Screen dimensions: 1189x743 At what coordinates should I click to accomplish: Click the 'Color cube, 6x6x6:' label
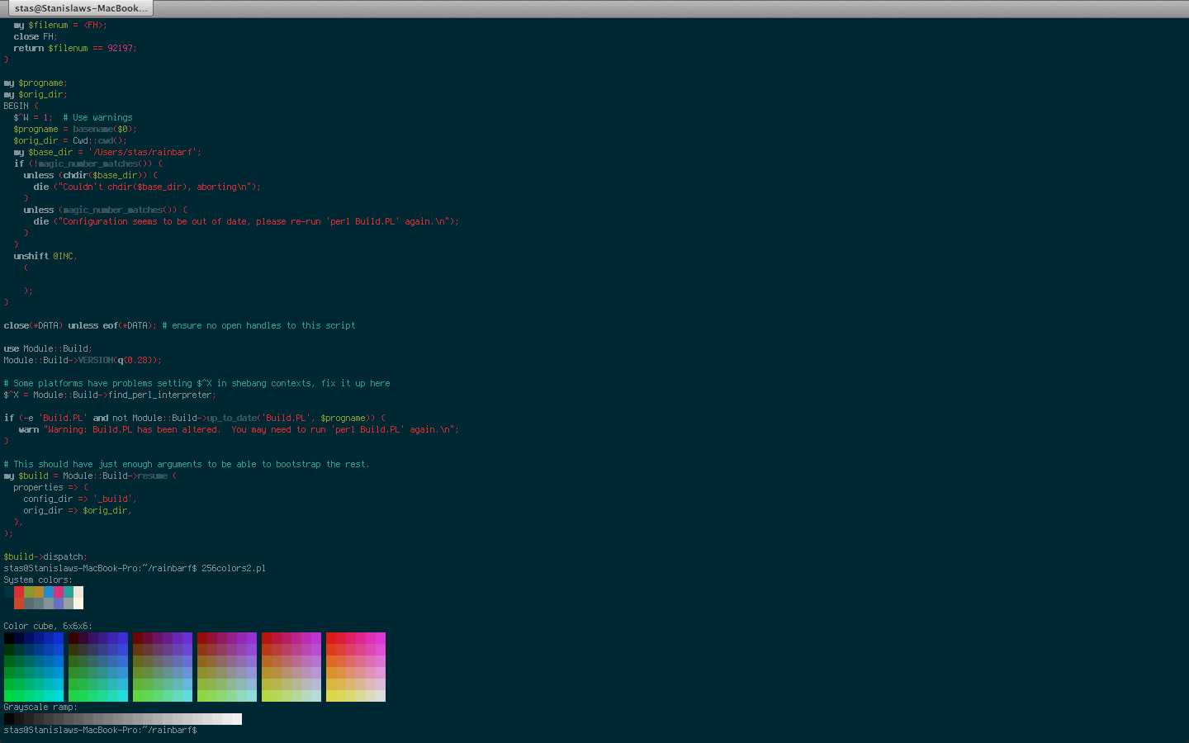(48, 627)
